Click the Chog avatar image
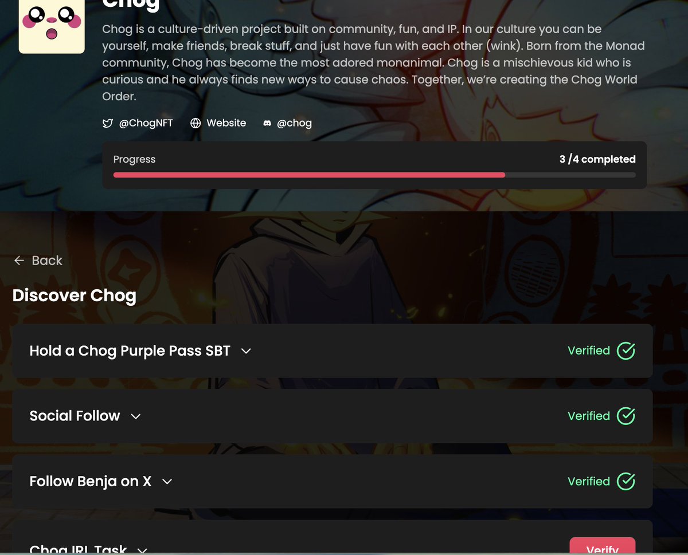The image size is (688, 555). pos(52,26)
